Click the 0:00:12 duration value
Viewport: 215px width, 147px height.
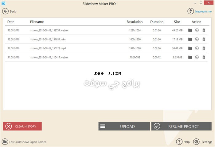[x=157, y=57]
